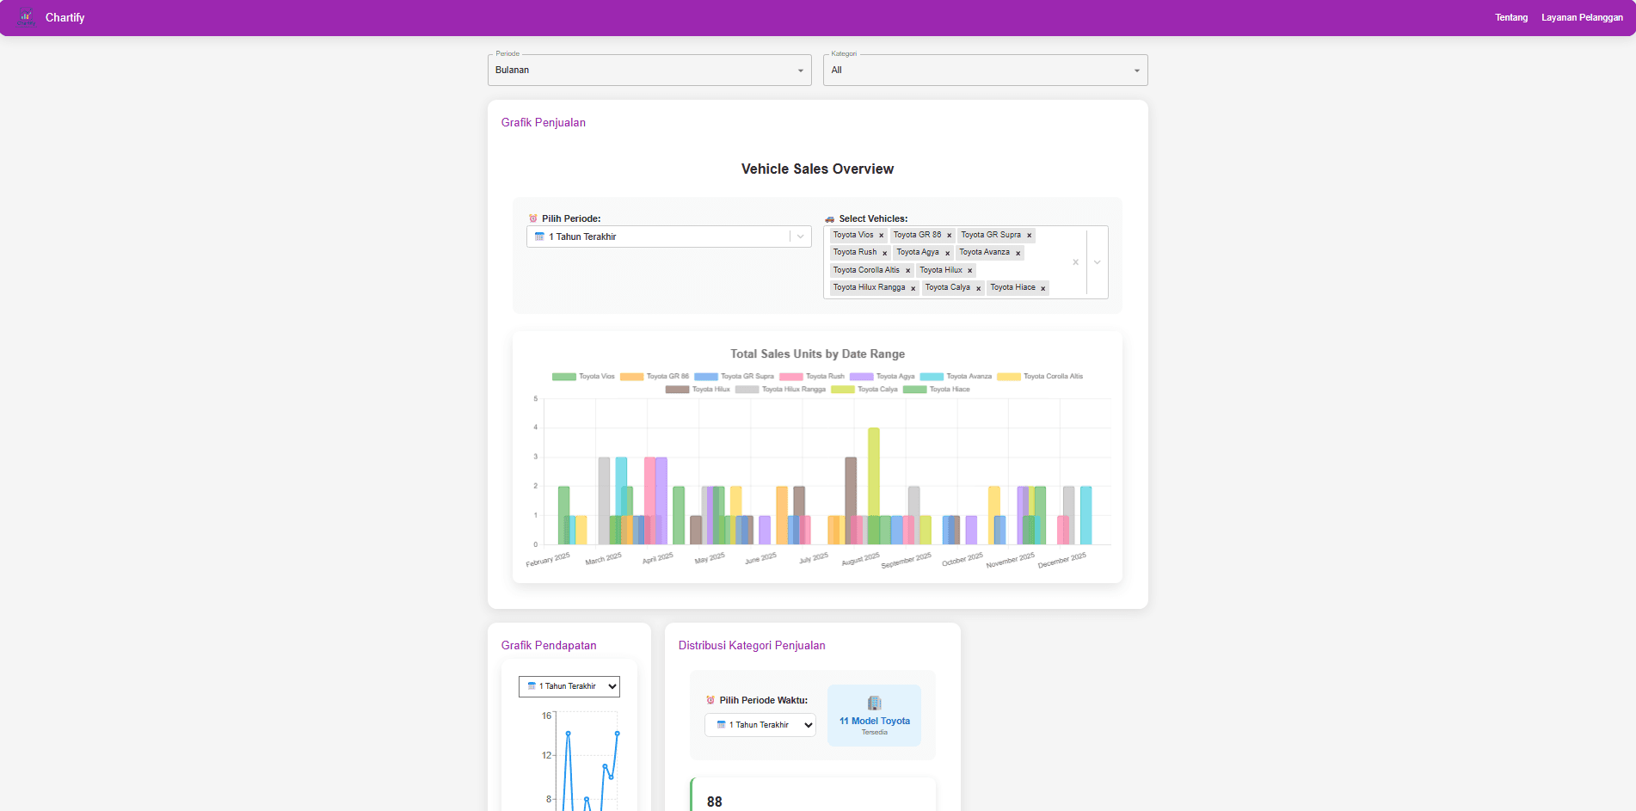Click the 88 total value

714,802
